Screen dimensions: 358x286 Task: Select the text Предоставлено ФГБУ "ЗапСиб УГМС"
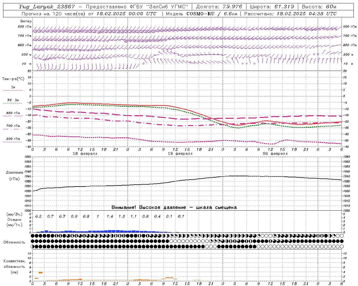[x=137, y=7]
